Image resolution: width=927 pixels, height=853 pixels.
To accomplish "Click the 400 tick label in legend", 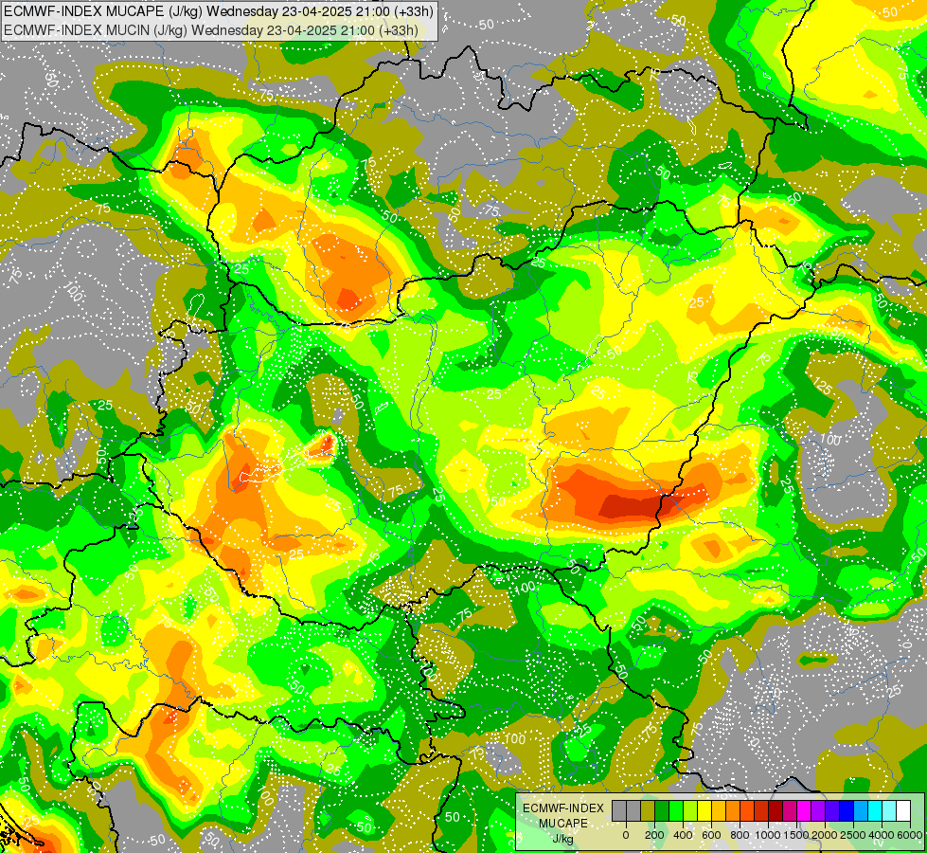I will (x=683, y=835).
